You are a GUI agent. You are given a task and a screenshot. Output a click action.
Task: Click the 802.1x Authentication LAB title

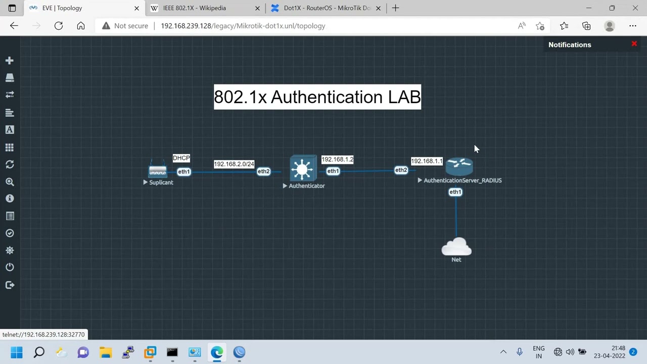tap(317, 97)
